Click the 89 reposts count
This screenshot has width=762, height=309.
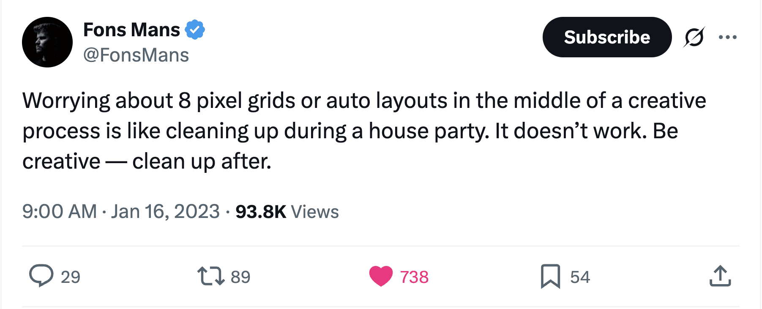point(240,277)
